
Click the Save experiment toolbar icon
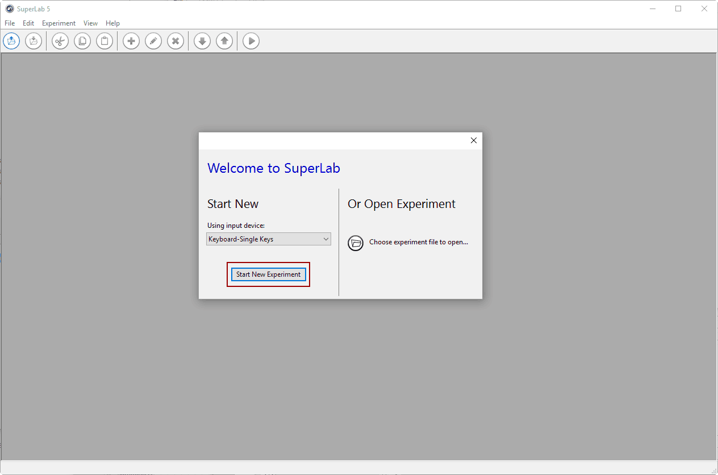(34, 41)
